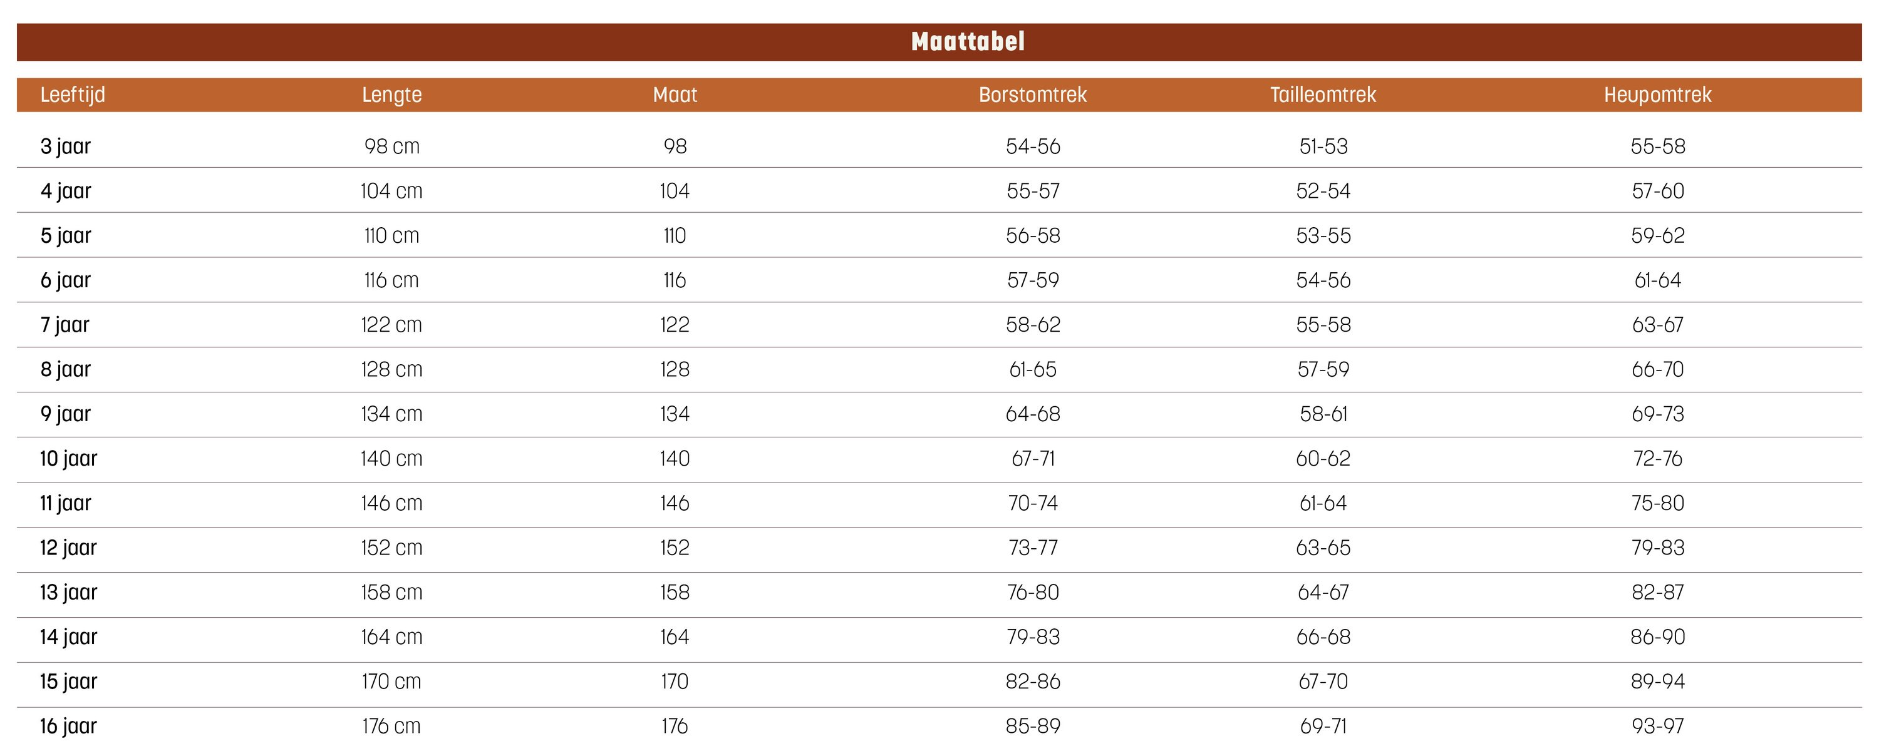The image size is (1879, 751).
Task: Select the Heupomtrek column header
Action: (1657, 95)
